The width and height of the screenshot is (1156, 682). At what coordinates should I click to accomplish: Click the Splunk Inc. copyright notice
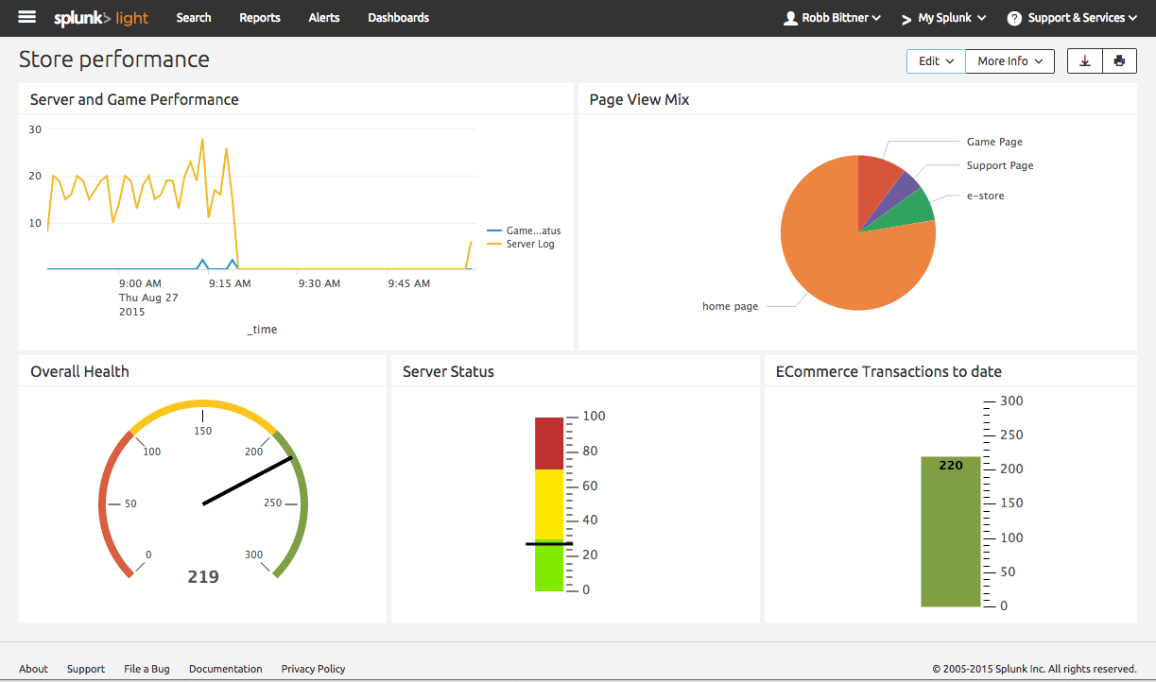click(x=1034, y=669)
